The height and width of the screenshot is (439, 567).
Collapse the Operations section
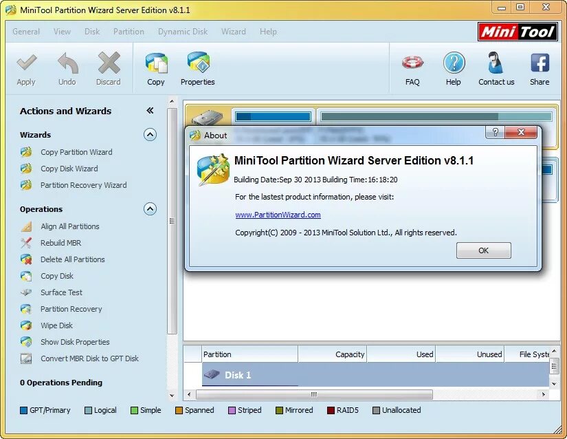click(150, 209)
